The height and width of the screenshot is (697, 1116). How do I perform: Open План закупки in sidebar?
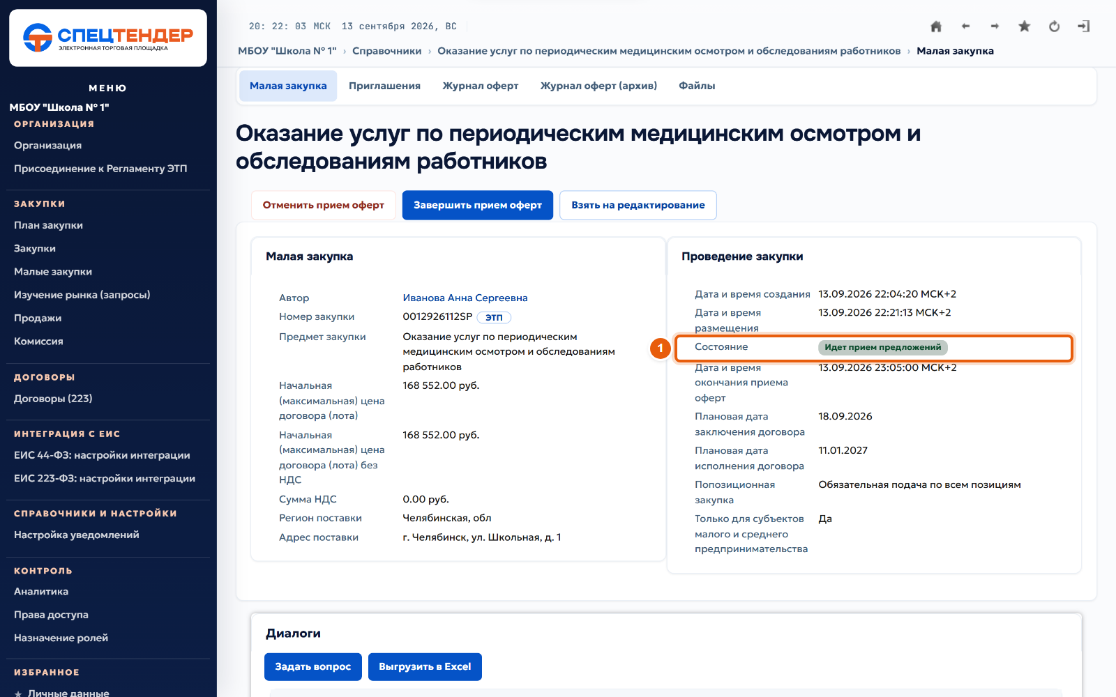pos(48,225)
